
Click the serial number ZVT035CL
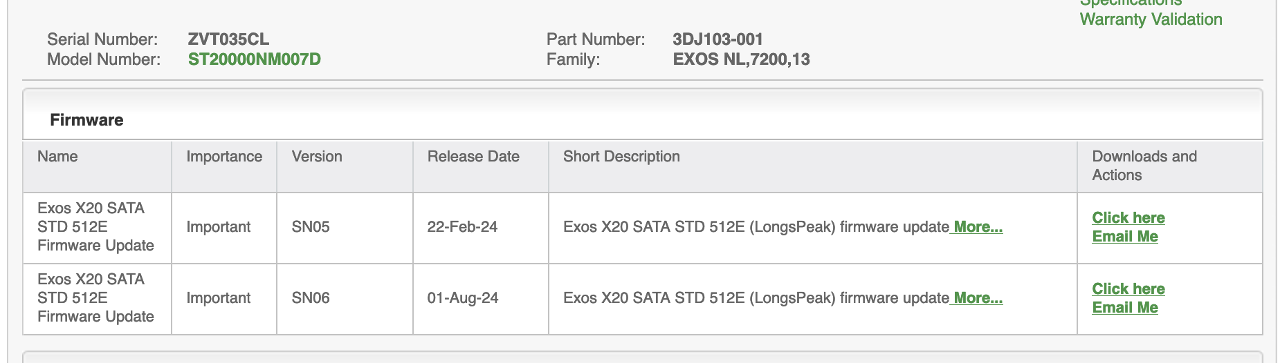(x=228, y=39)
